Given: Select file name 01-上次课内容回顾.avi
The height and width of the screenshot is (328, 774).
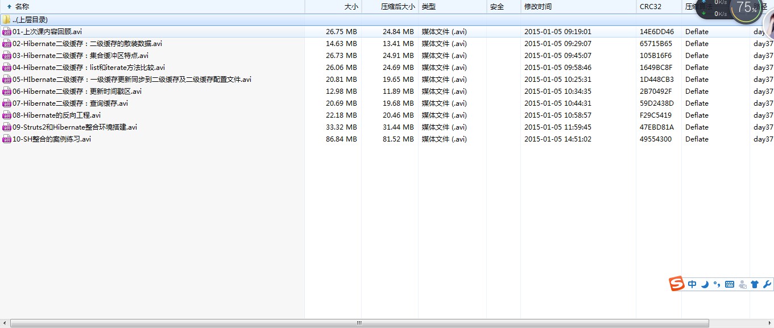Looking at the screenshot, I should point(47,32).
